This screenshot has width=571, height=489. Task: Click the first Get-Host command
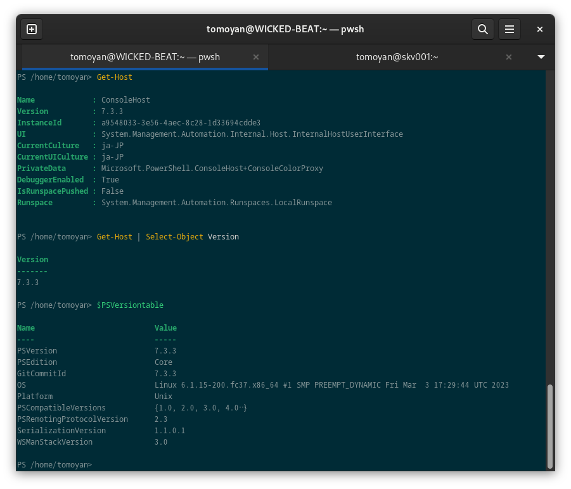(x=115, y=77)
